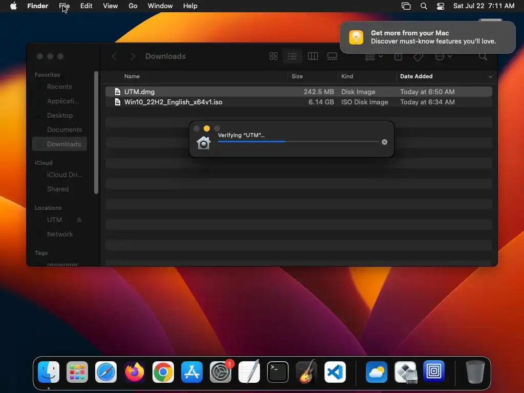
Task: Click the disk image icon in verify dialog
Action: pyautogui.click(x=203, y=143)
